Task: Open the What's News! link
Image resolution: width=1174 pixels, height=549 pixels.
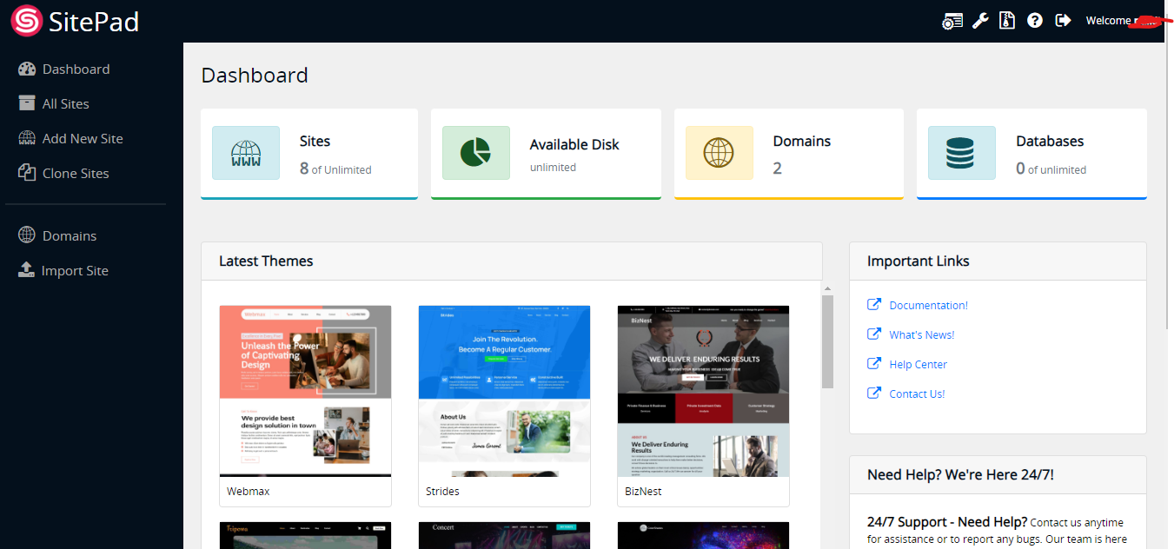Action: tap(922, 334)
